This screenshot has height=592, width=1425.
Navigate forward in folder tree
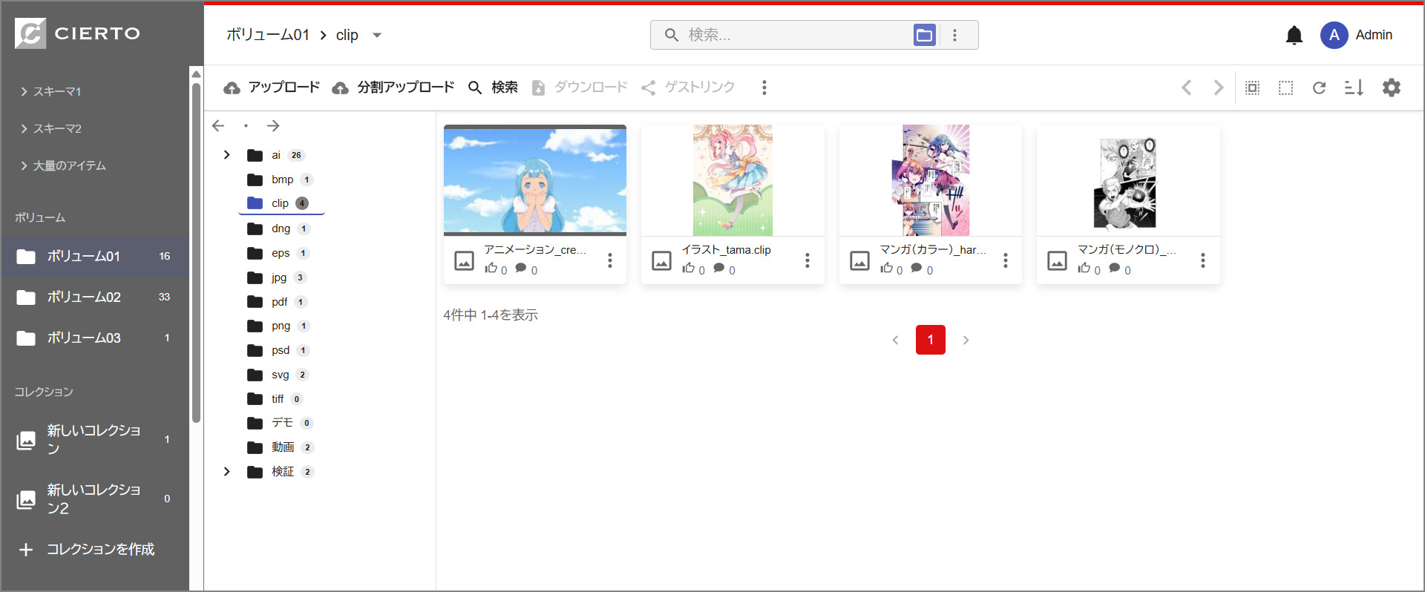(x=273, y=126)
